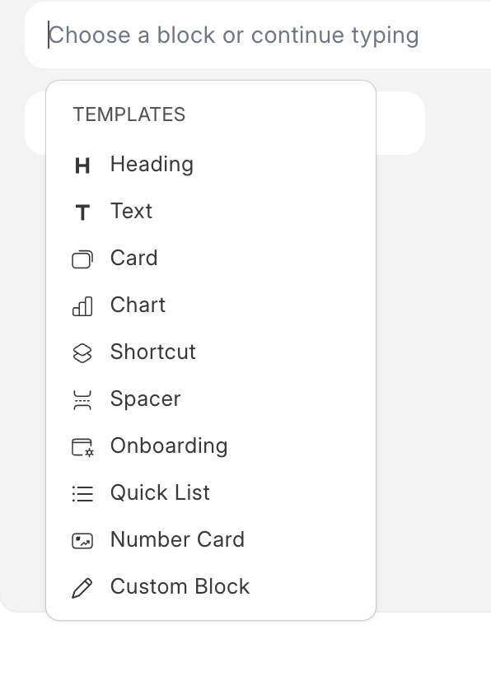
Task: Click the Custom Block pencil icon
Action: 82,588
